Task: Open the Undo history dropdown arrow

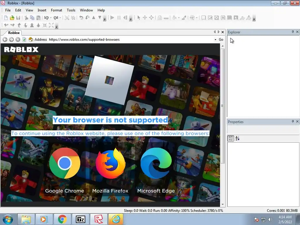Action: coord(51,18)
